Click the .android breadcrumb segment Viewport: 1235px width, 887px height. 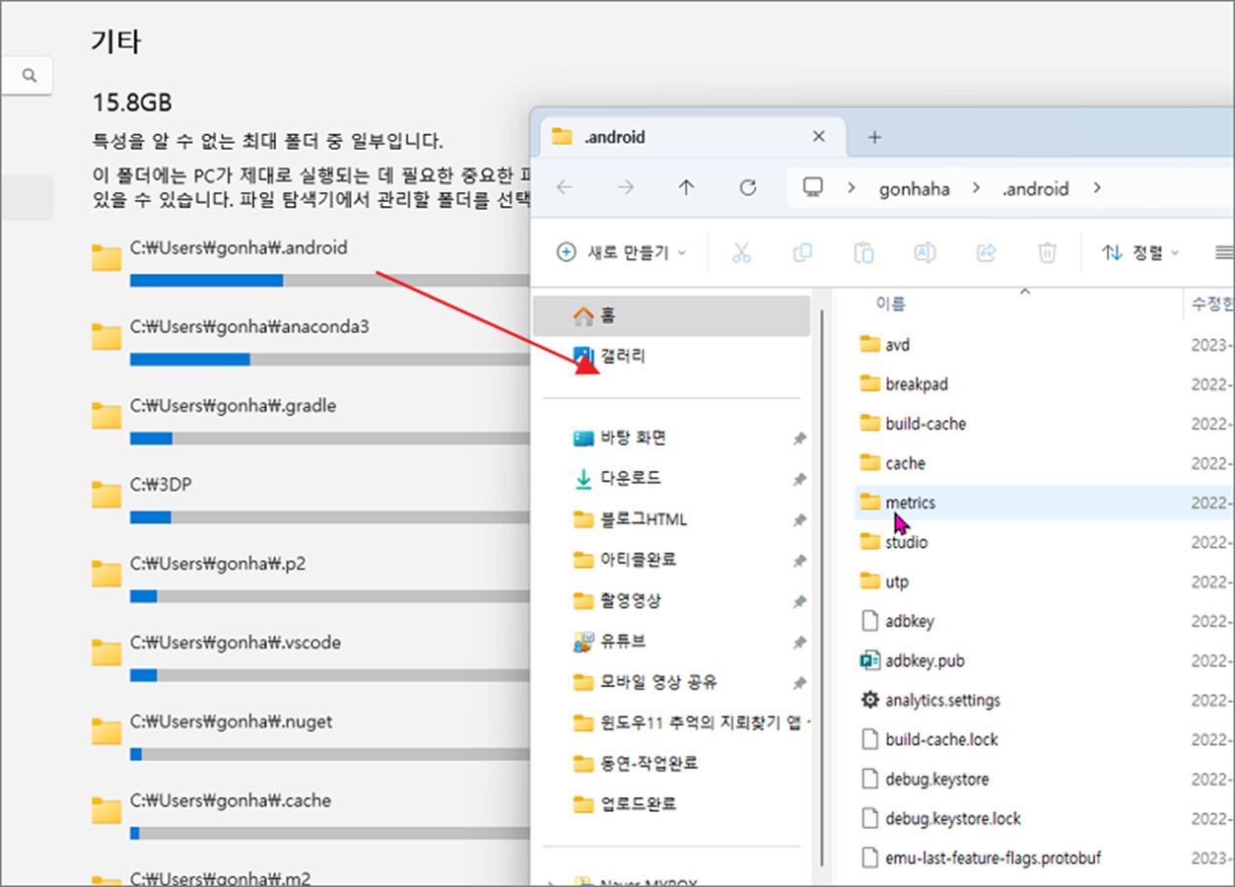click(1036, 189)
